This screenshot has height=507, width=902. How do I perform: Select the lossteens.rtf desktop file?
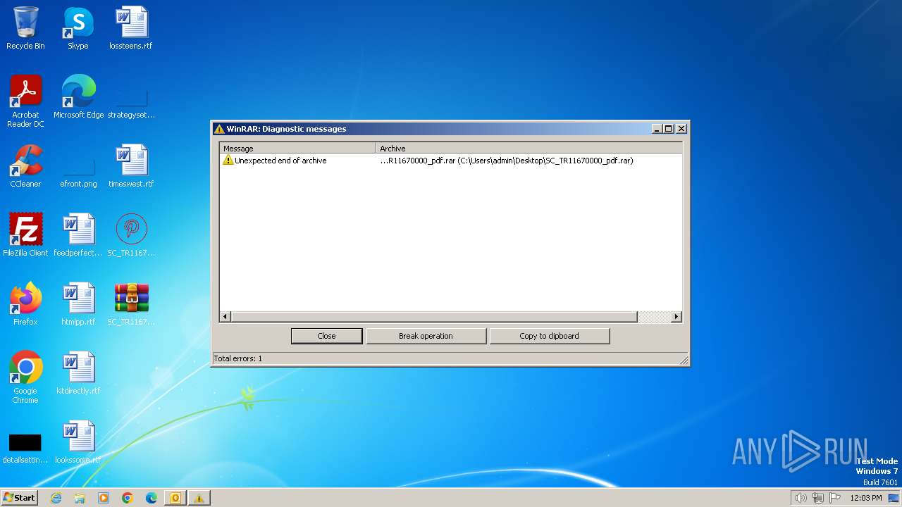click(130, 29)
